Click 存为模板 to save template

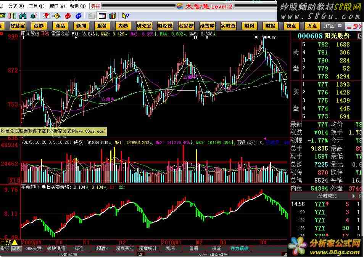coord(239,248)
